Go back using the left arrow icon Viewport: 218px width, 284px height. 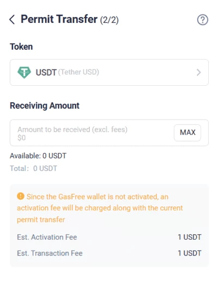click(12, 20)
